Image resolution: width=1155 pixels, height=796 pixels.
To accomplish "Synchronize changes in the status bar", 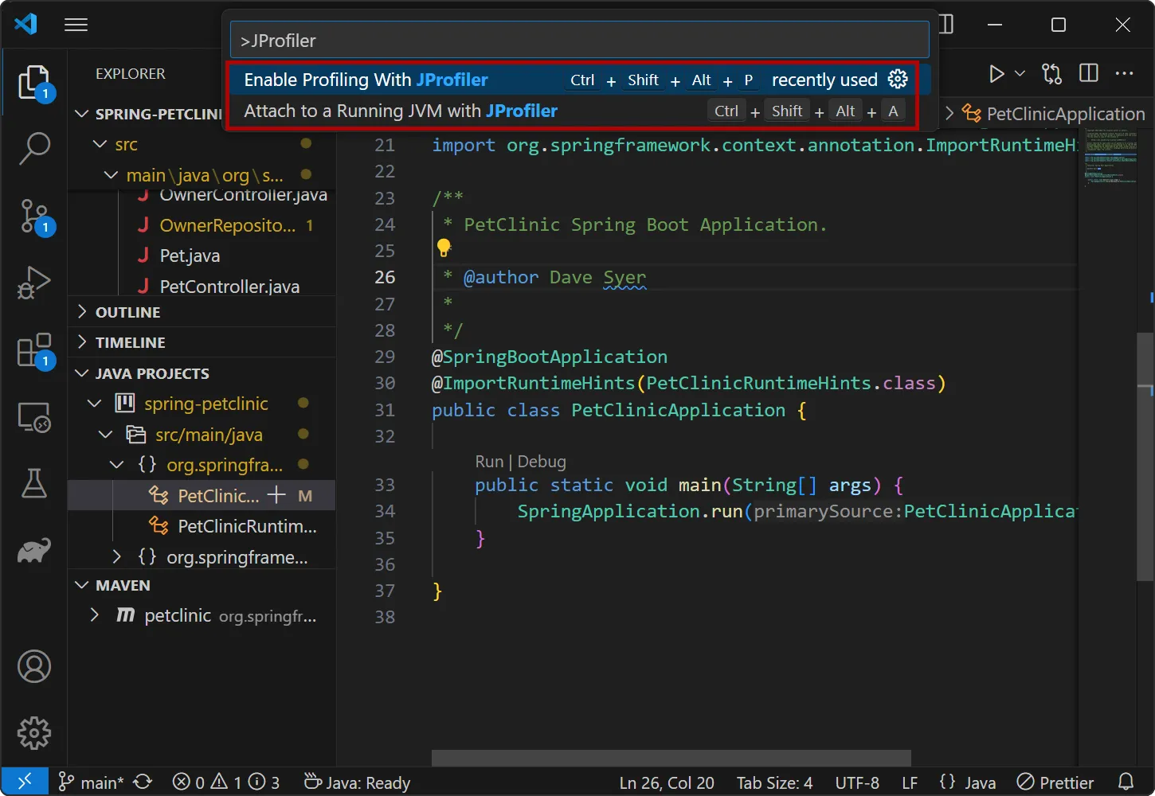I will point(143,782).
